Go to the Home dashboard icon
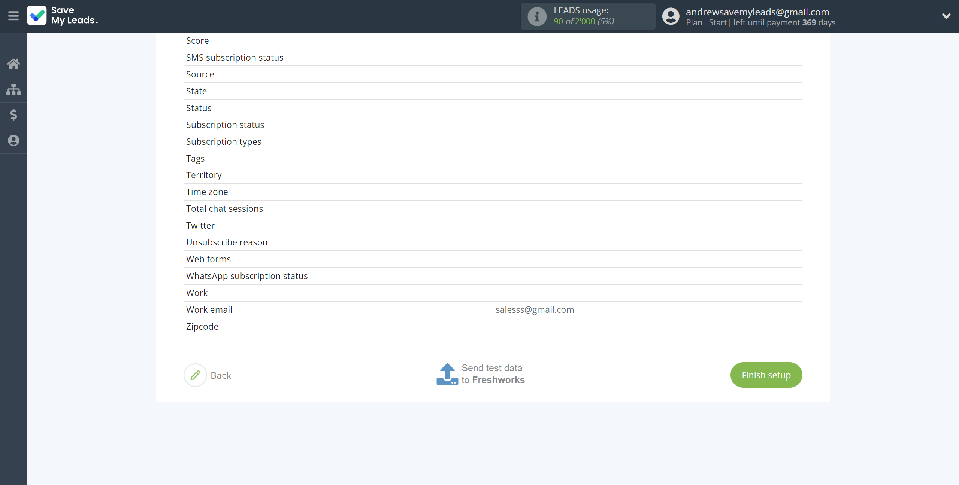959x485 pixels. 13,64
